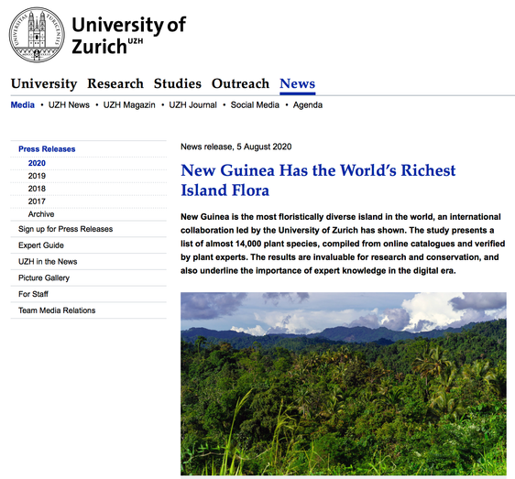Open the Agenda link
The image size is (515, 479).
[x=308, y=104]
